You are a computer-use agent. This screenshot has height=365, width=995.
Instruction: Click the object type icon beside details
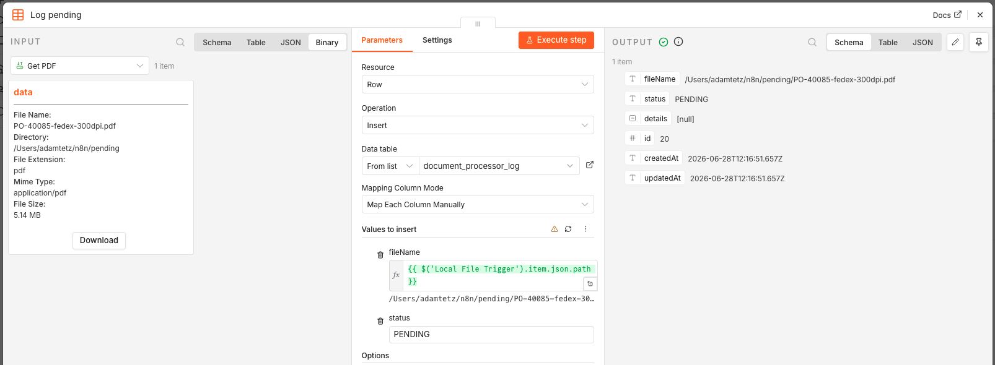(633, 119)
